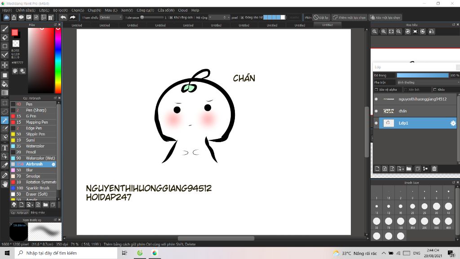
Task: Open the Tệp (File) menu
Action: [x=7, y=10]
